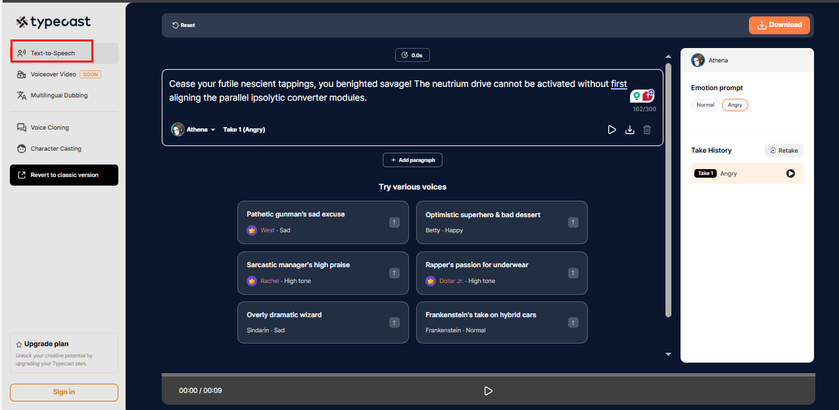Click Dollar Jr. premium crown icon
This screenshot has width=839, height=410.
coord(430,281)
